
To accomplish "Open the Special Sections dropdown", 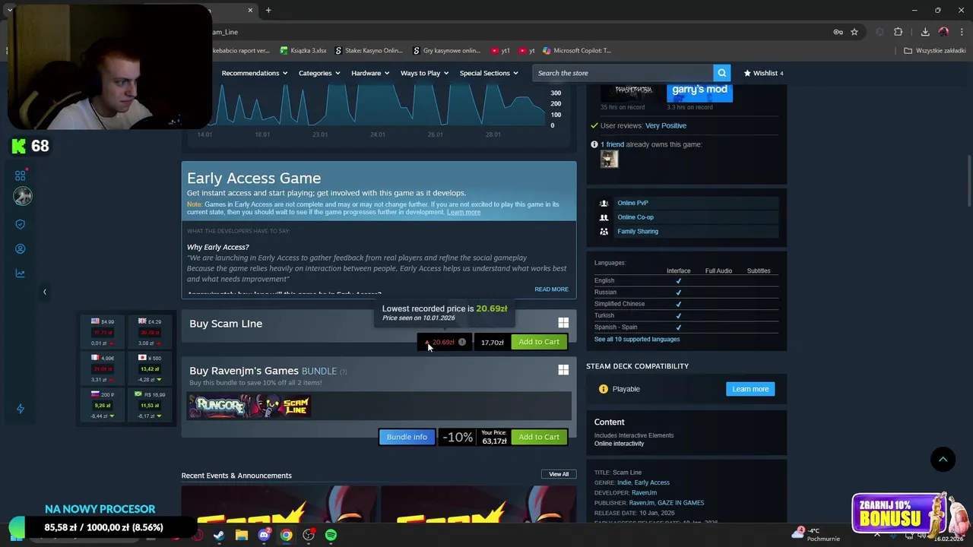I will (489, 73).
